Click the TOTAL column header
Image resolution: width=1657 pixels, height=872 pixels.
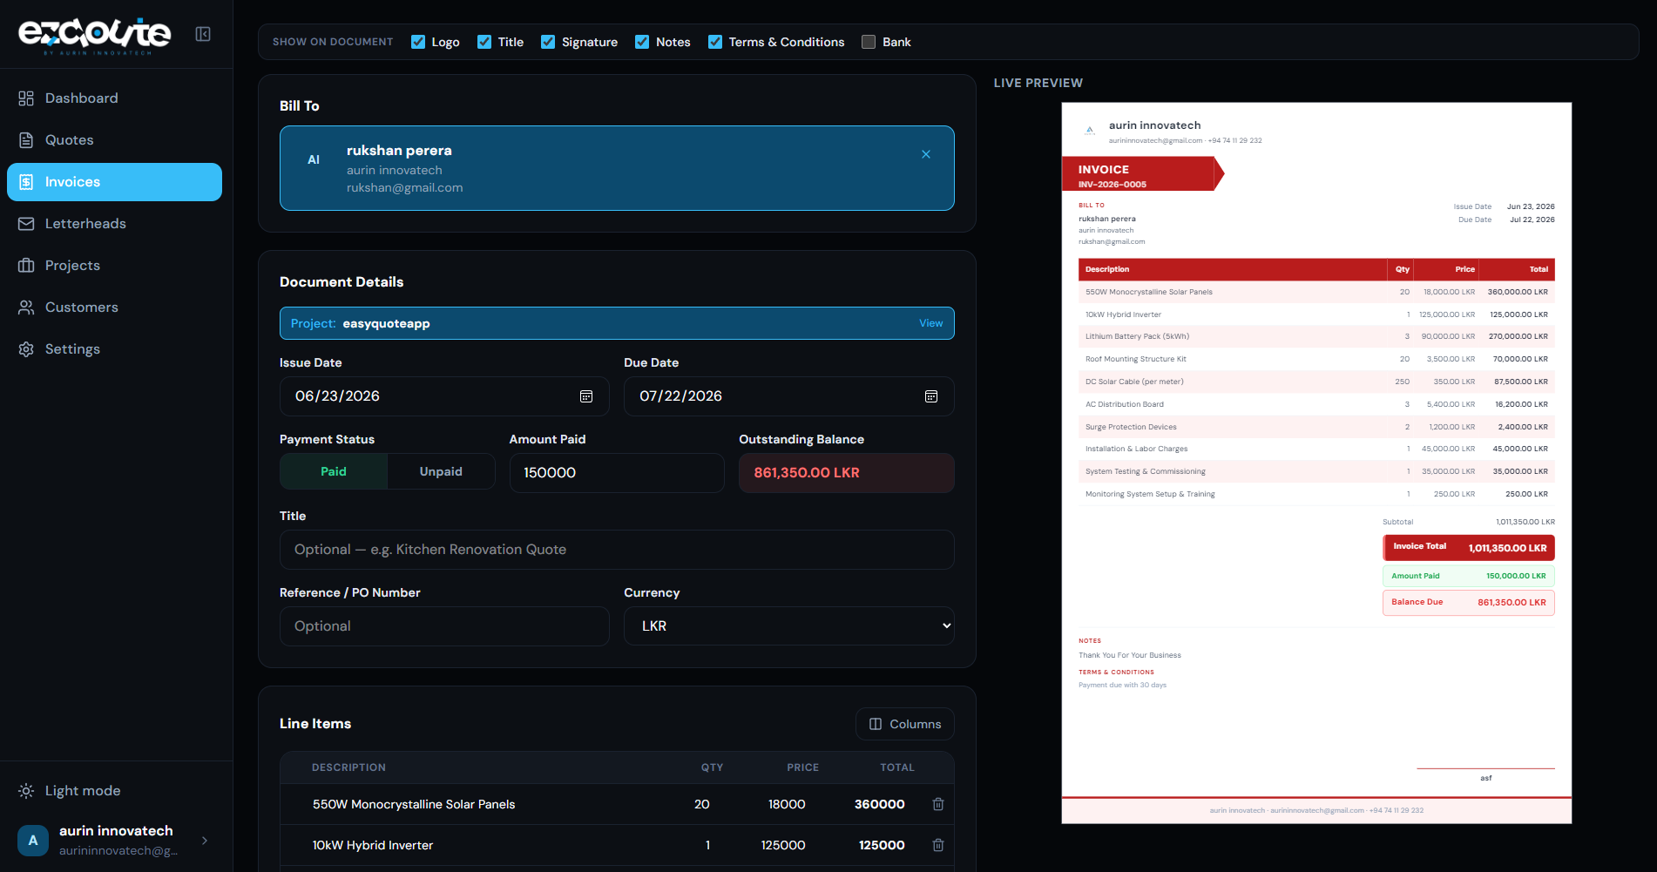[897, 767]
